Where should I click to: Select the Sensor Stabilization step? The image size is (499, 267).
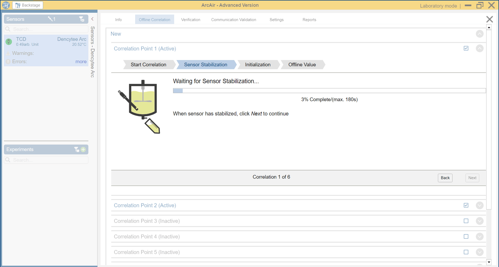(x=206, y=64)
